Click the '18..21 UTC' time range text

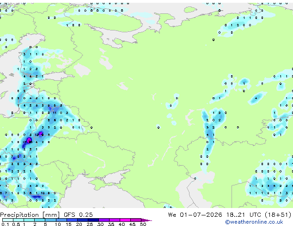pyautogui.click(x=244, y=215)
